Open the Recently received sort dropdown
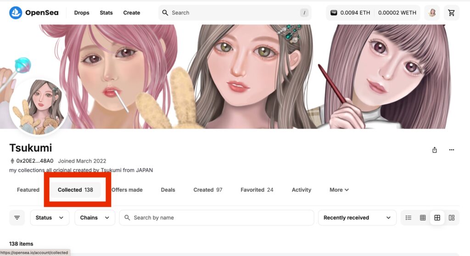The width and height of the screenshot is (470, 256). tap(357, 217)
